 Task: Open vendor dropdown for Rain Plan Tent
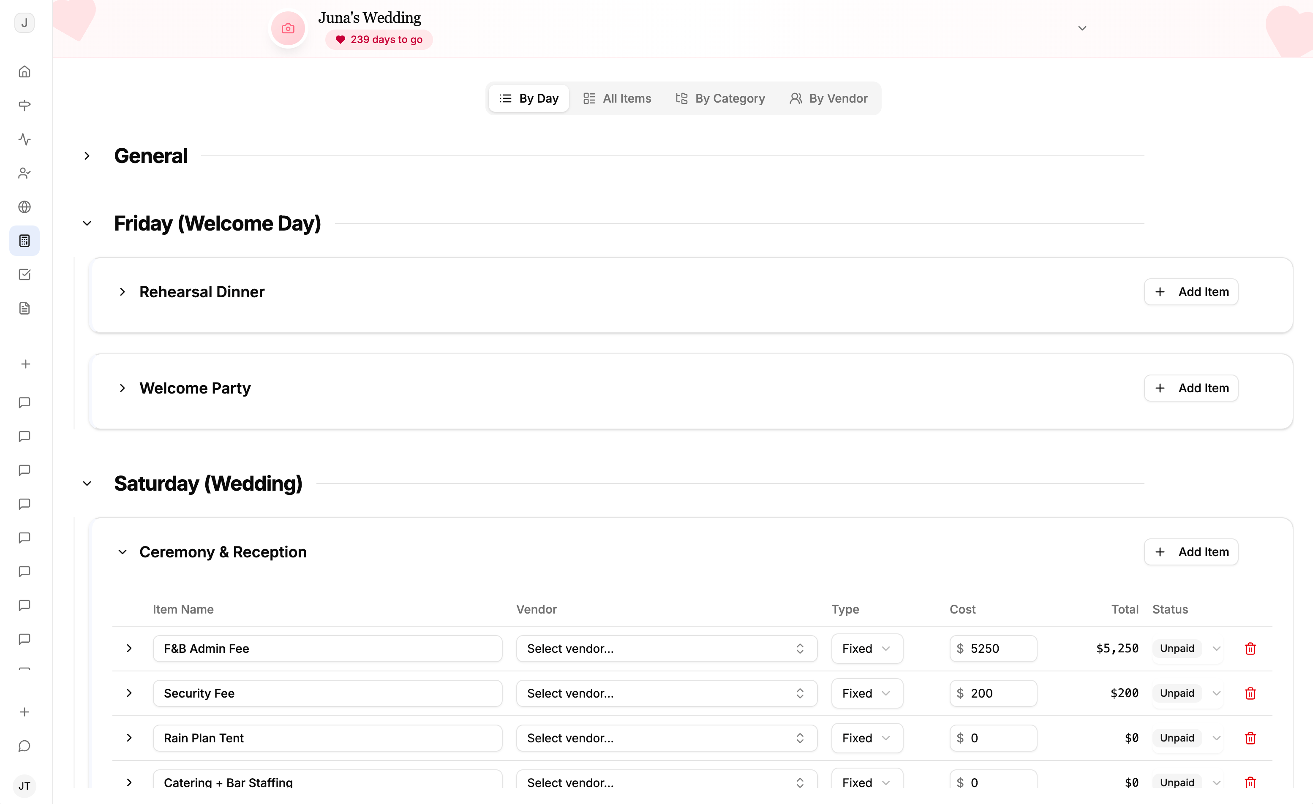[666, 738]
